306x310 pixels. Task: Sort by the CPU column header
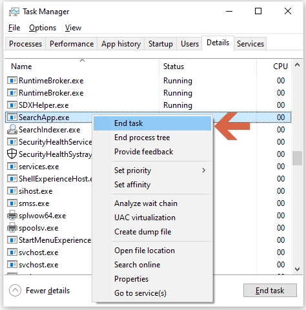(x=274, y=67)
